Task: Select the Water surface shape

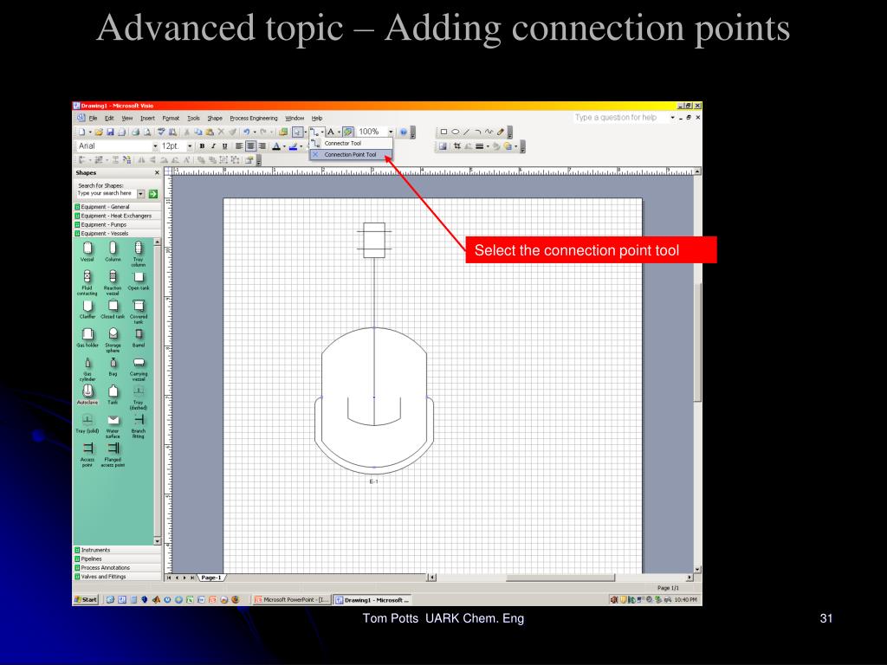Action: point(113,420)
